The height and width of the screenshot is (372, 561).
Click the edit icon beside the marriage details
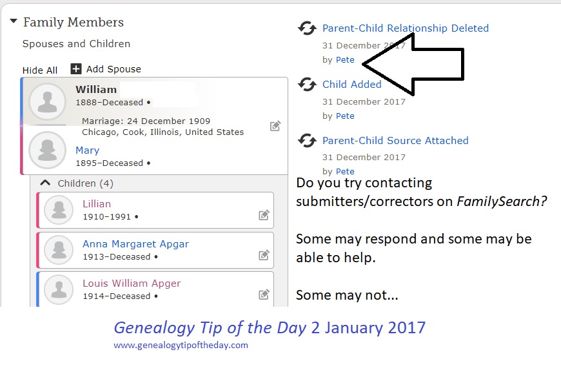275,126
